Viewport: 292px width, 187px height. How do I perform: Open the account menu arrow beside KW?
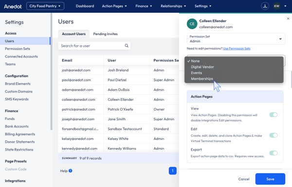[x=285, y=6]
